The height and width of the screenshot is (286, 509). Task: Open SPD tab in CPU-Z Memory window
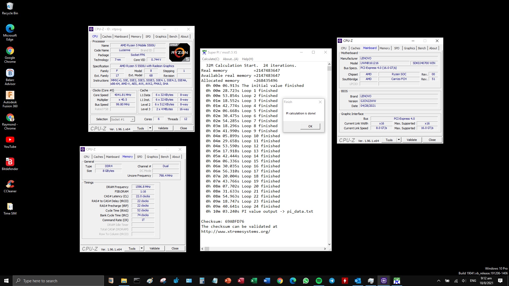pyautogui.click(x=140, y=157)
